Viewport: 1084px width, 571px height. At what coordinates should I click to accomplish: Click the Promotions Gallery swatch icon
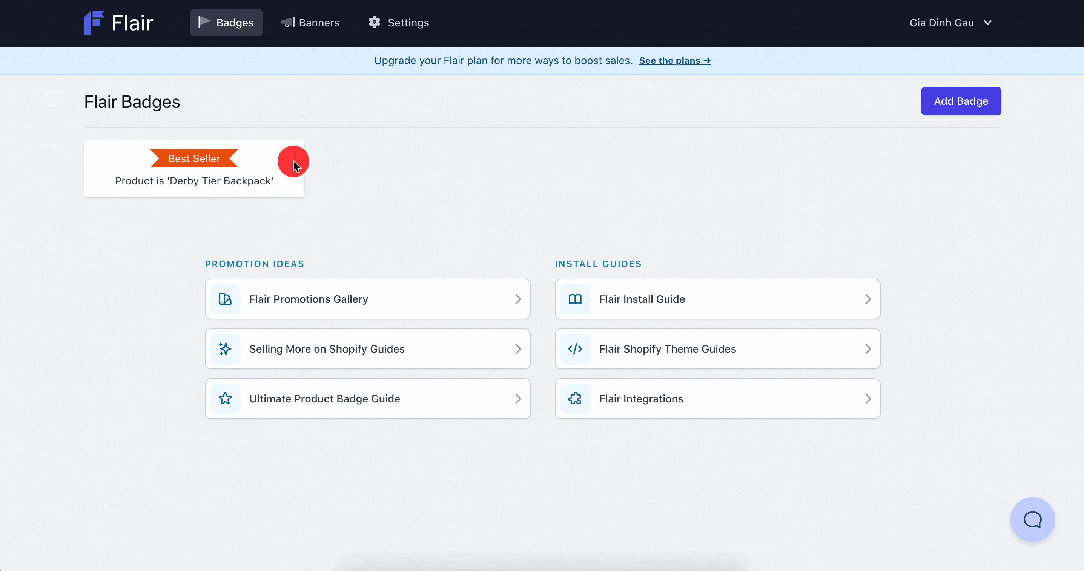pos(225,299)
